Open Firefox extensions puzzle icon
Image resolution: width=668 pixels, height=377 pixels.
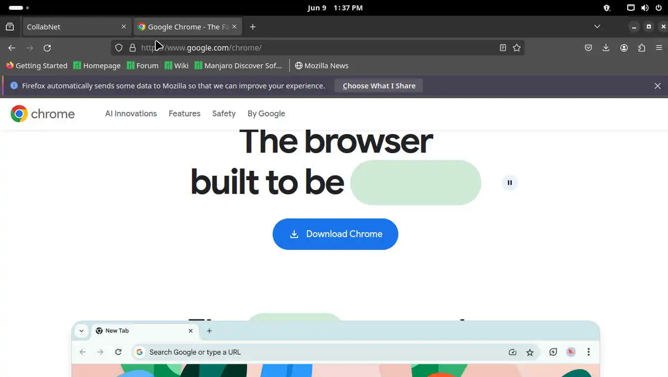tap(641, 48)
